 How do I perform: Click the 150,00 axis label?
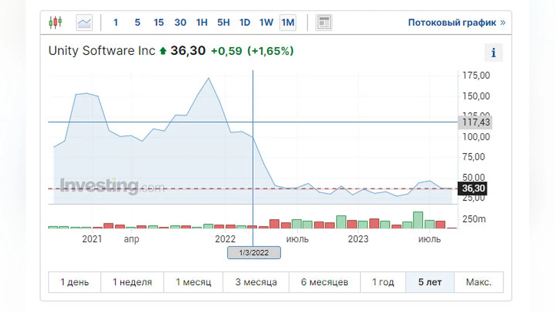pyautogui.click(x=476, y=96)
